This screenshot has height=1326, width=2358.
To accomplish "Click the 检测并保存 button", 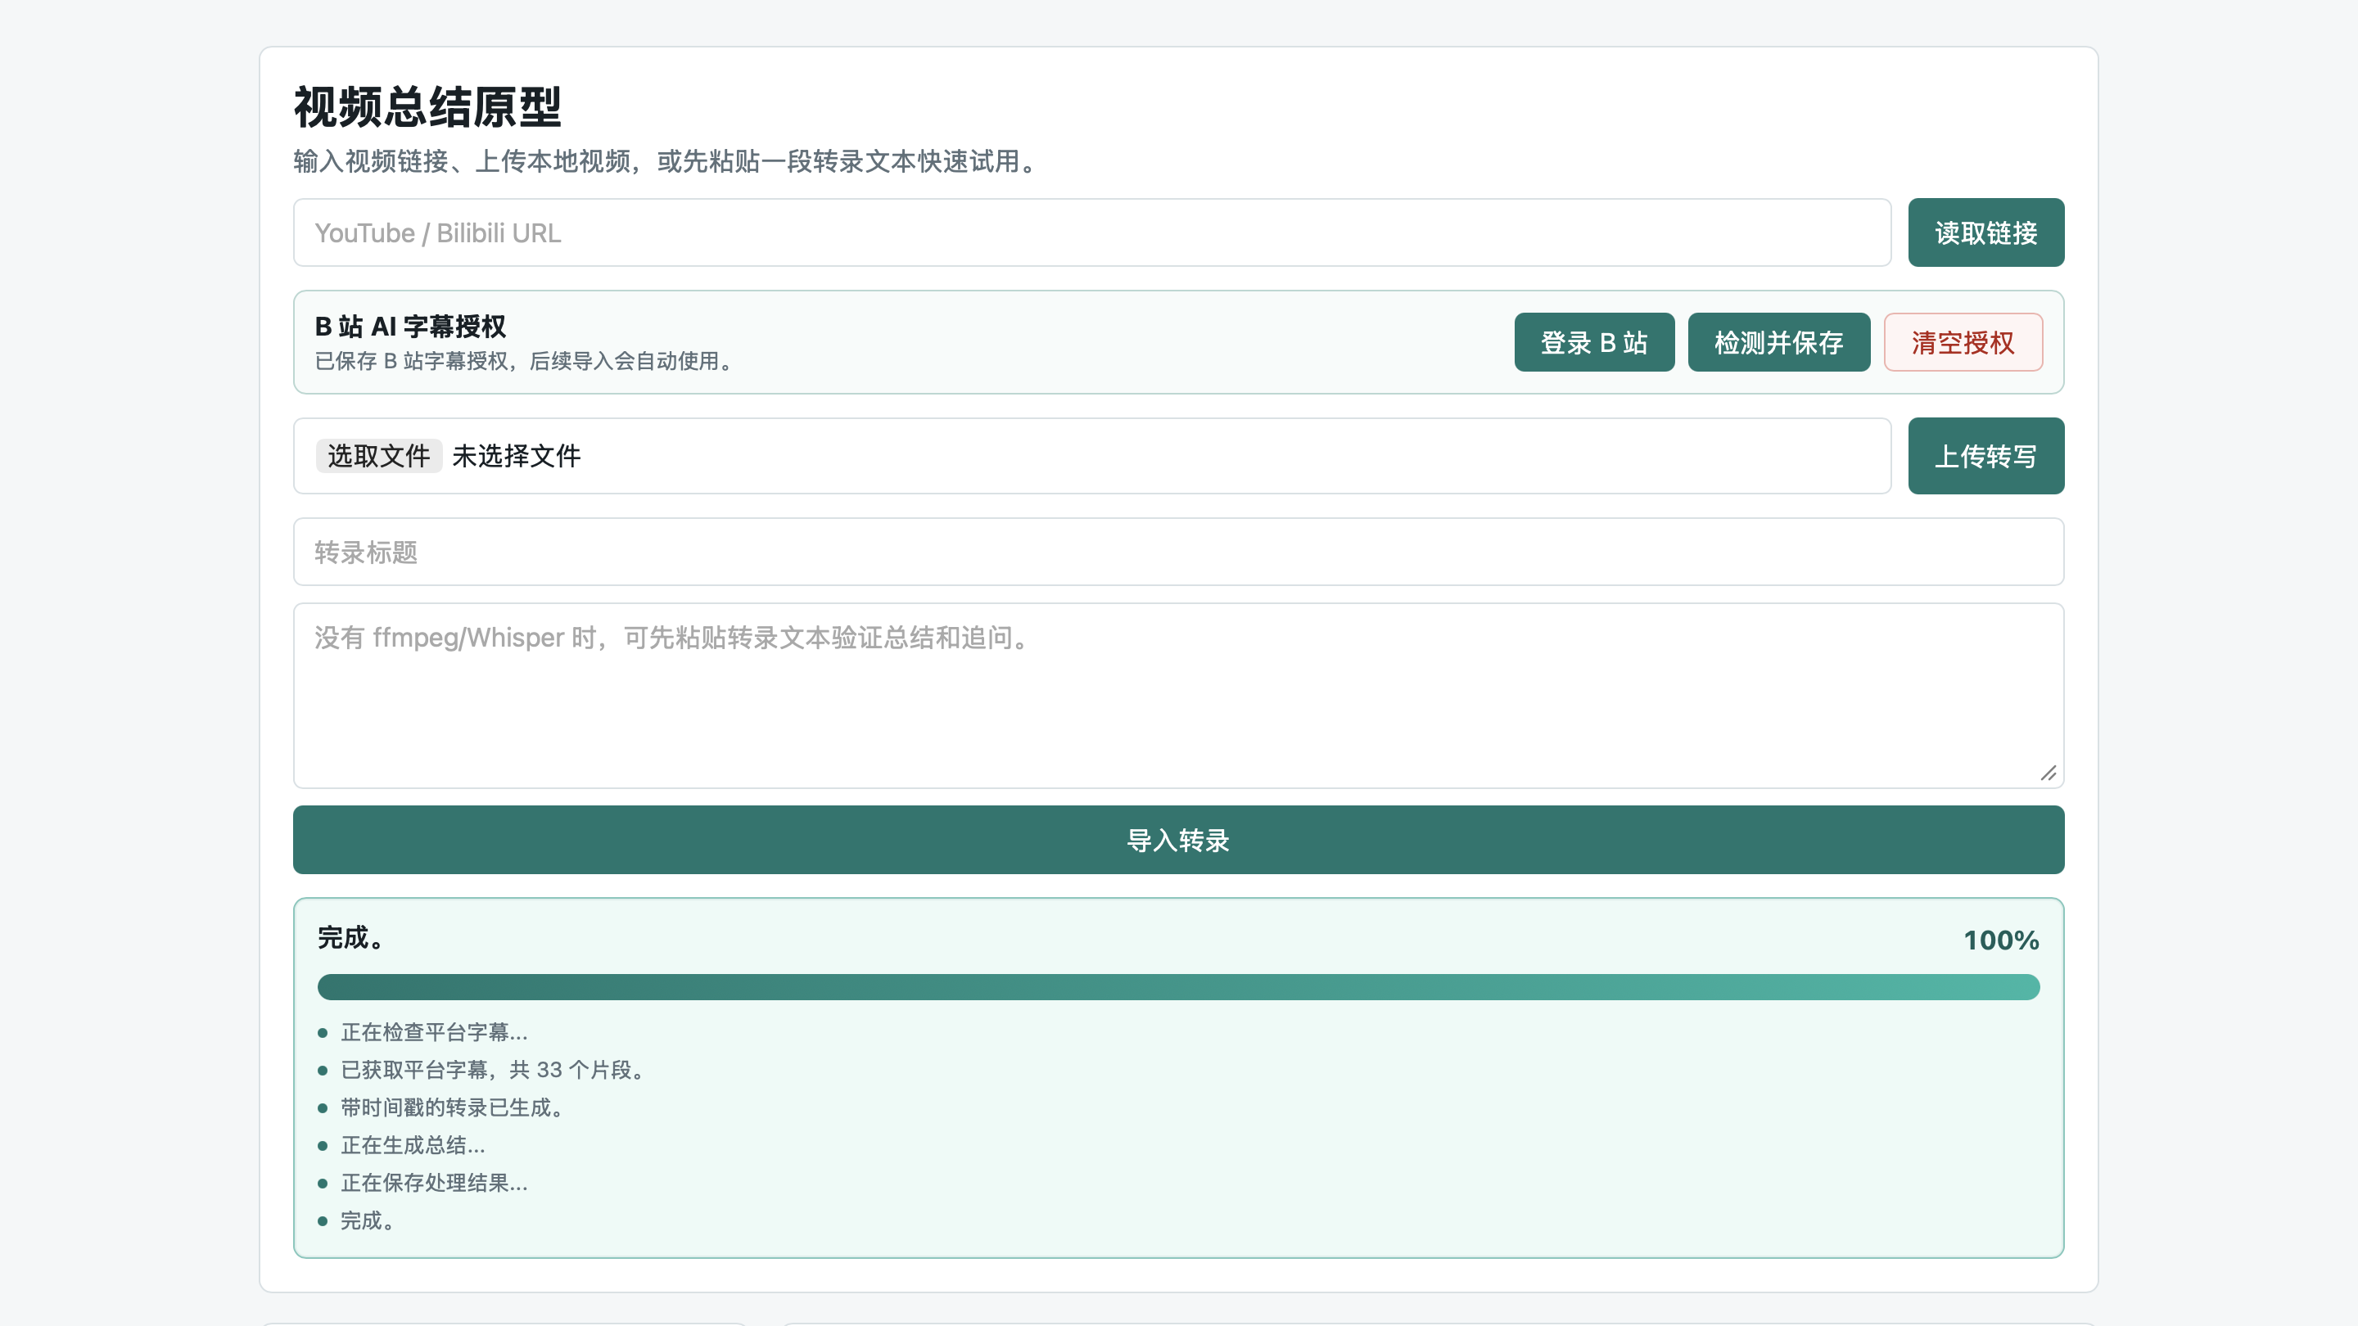I will (x=1778, y=342).
